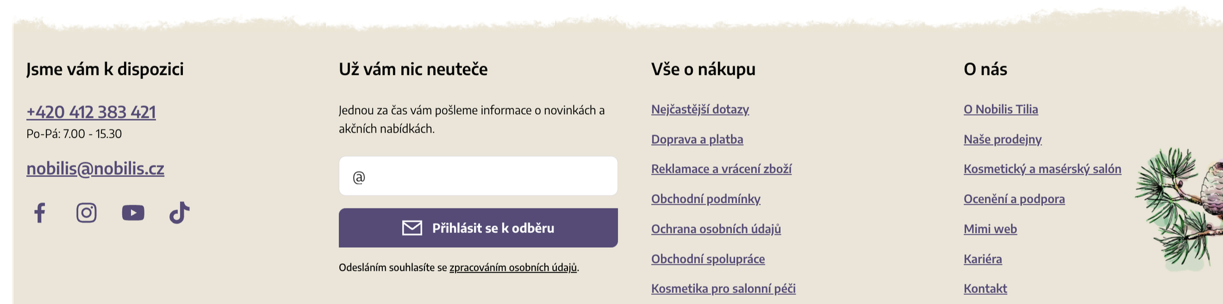Screen dimensions: 1223x304
Task: Open the Facebook social icon
Action: 40,213
